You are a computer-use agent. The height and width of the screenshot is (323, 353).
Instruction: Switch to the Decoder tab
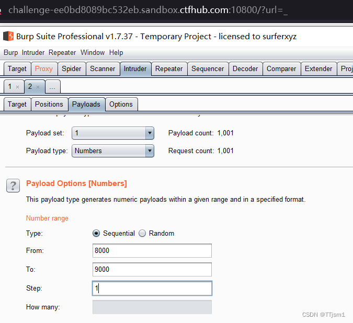point(245,68)
